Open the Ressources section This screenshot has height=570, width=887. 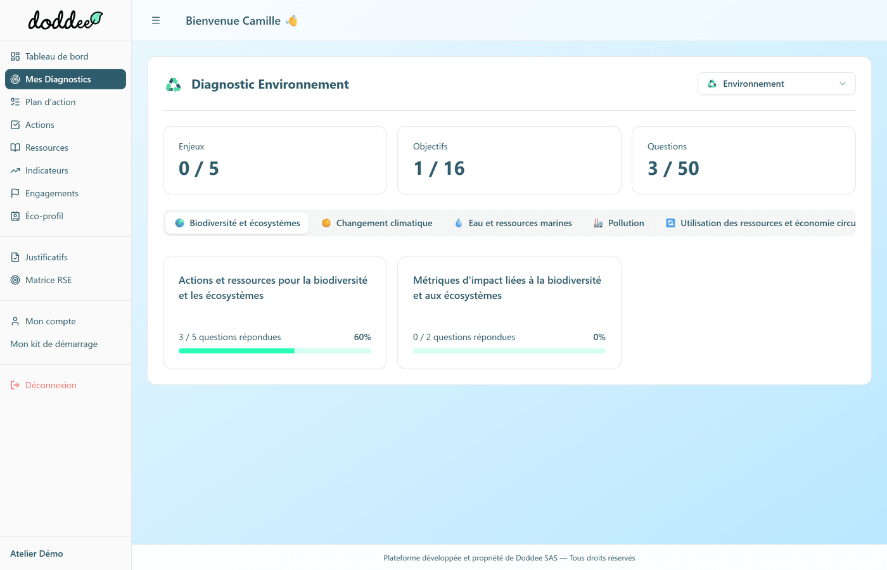coord(65,148)
